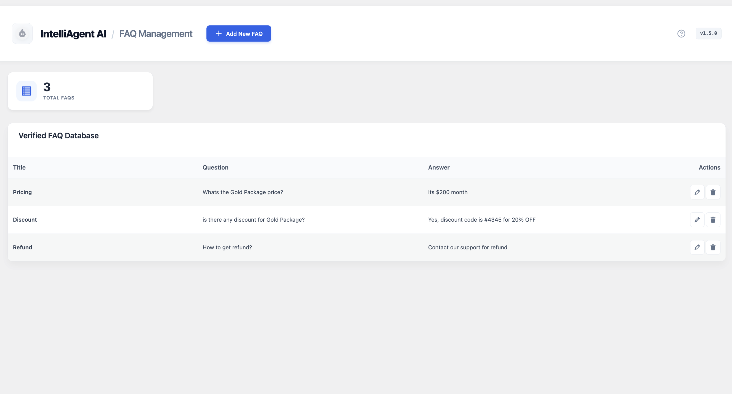Select the Pricing row title
This screenshot has width=732, height=394.
point(22,192)
